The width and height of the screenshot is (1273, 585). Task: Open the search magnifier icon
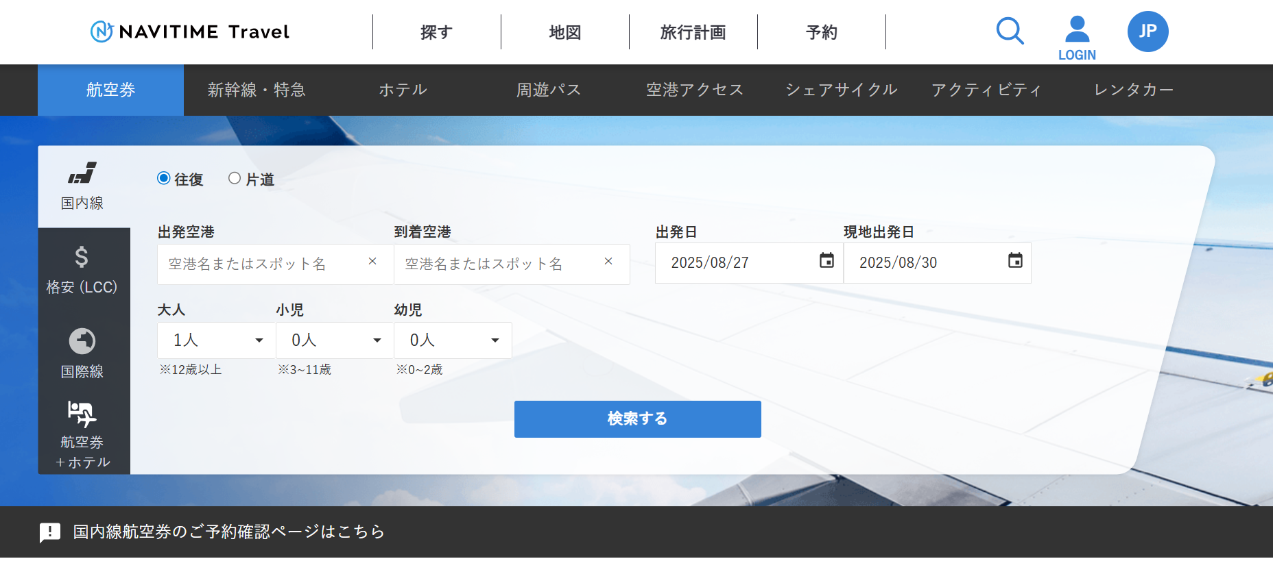pos(1010,31)
